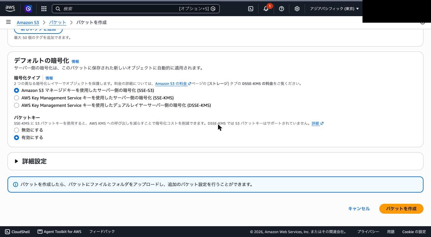Open the help question mark menu
The height and width of the screenshot is (237, 431).
click(282, 9)
